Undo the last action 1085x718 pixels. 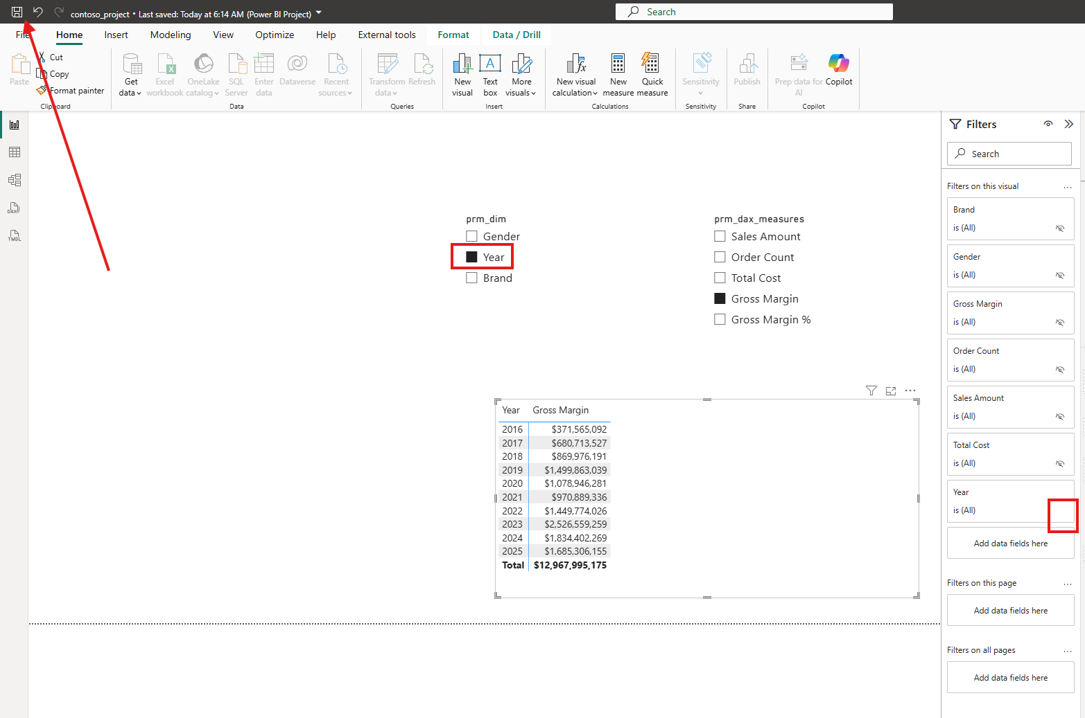click(38, 12)
